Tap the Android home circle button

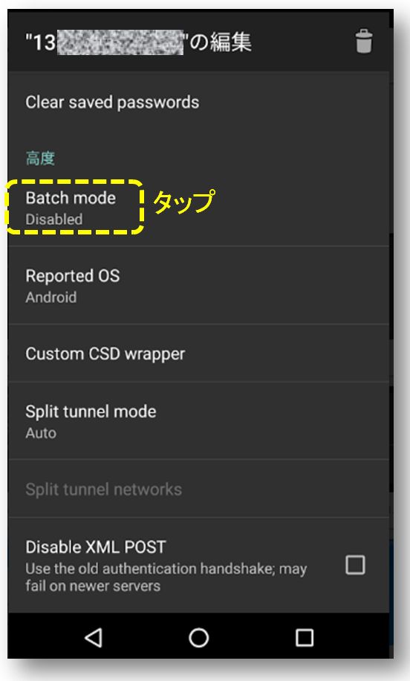point(198,638)
